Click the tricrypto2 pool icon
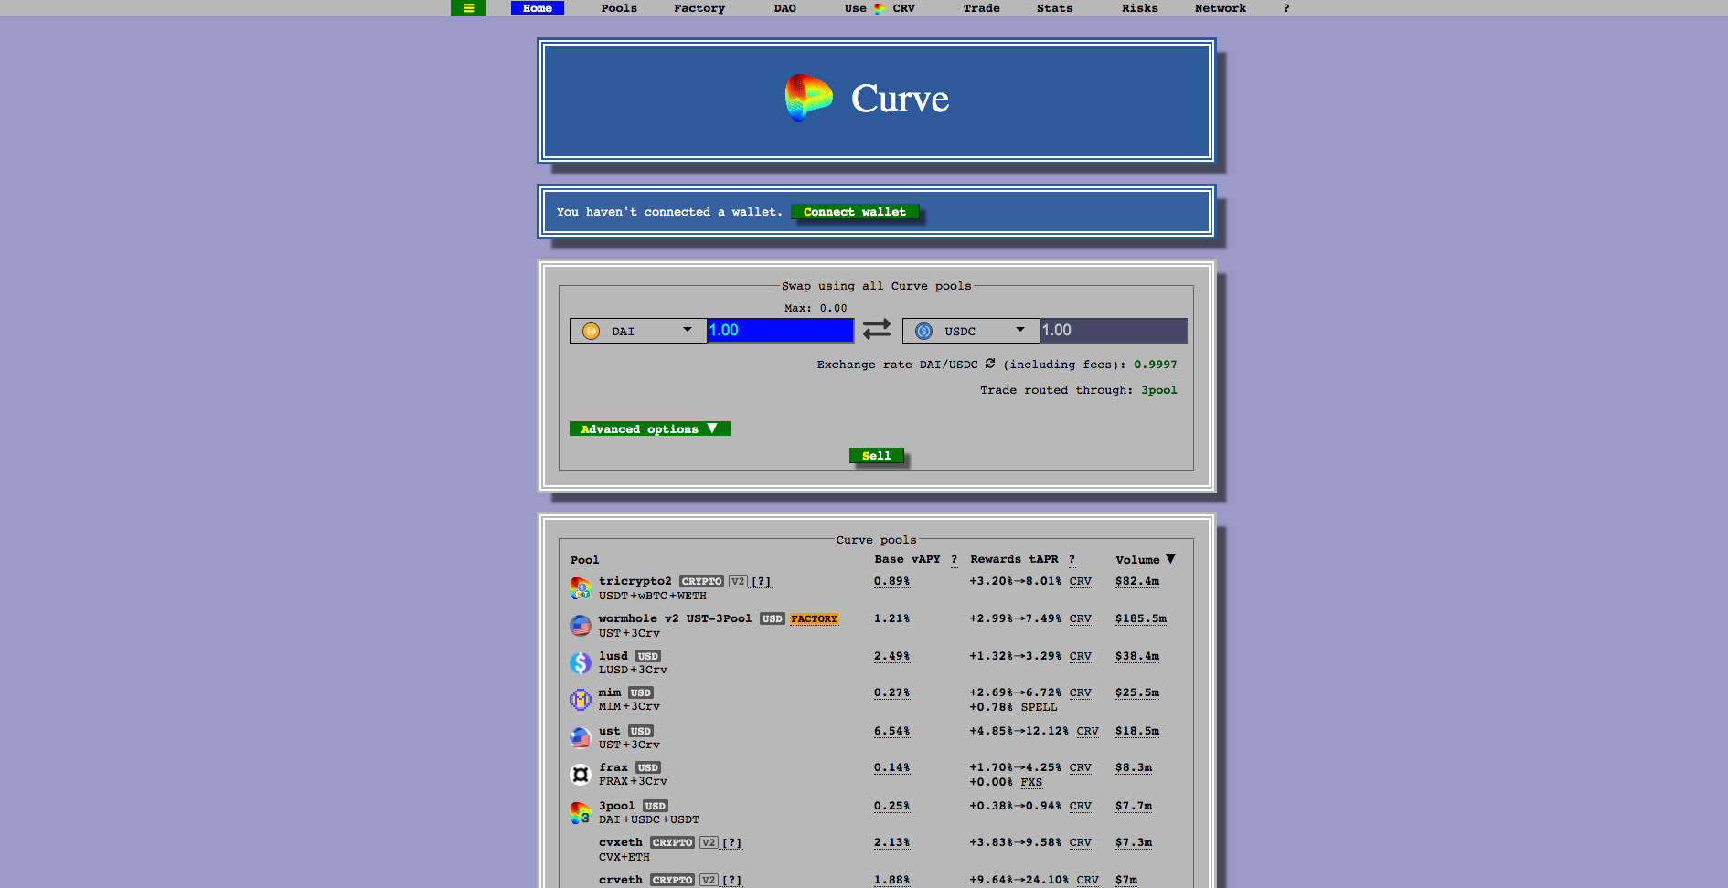 (x=581, y=588)
